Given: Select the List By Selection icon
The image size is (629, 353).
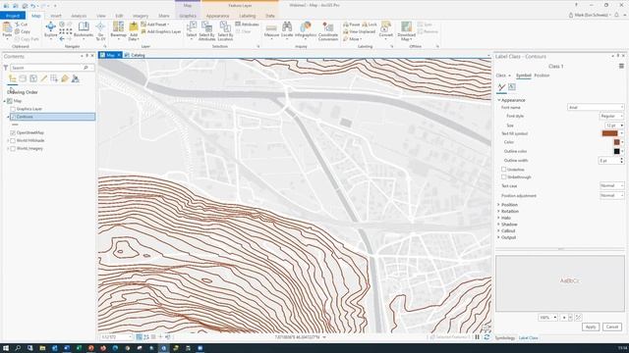Looking at the screenshot, I should [33, 78].
